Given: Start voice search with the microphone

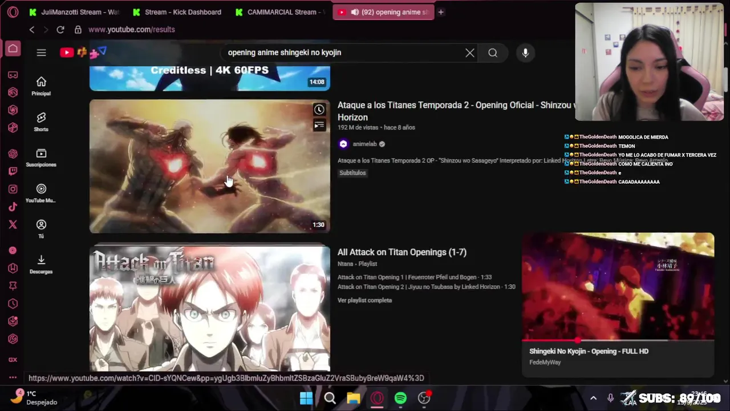Looking at the screenshot, I should click(525, 53).
